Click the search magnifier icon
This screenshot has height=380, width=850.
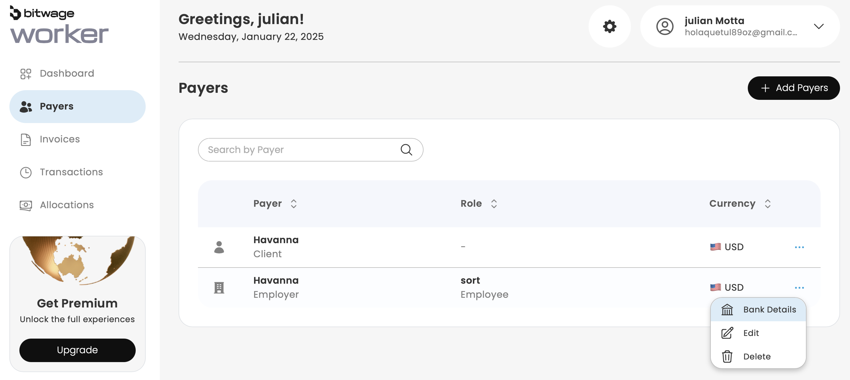click(x=406, y=150)
